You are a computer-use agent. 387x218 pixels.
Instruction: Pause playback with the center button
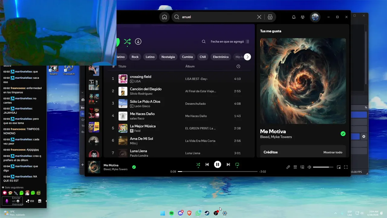217,164
